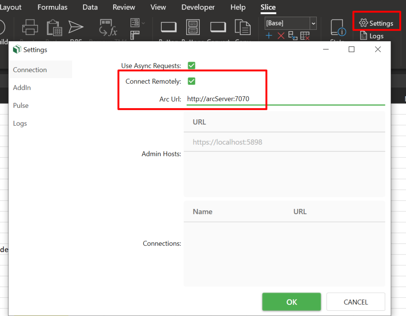Click CANCEL to dismiss Settings dialog
Screen dimensions: 406x316
click(x=355, y=302)
